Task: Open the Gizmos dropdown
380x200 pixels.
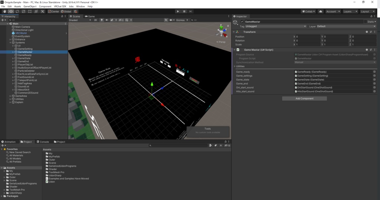Action: pyautogui.click(x=182, y=20)
